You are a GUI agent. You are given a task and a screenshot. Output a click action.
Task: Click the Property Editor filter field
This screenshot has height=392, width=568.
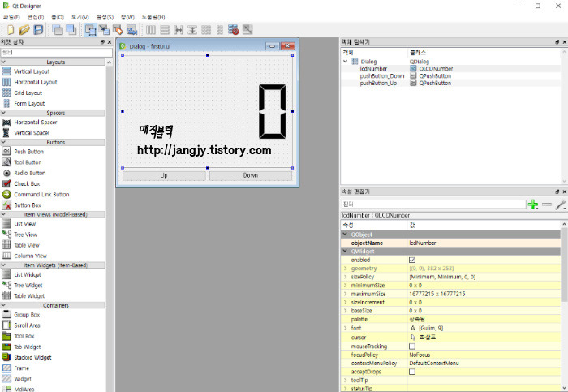click(x=433, y=205)
